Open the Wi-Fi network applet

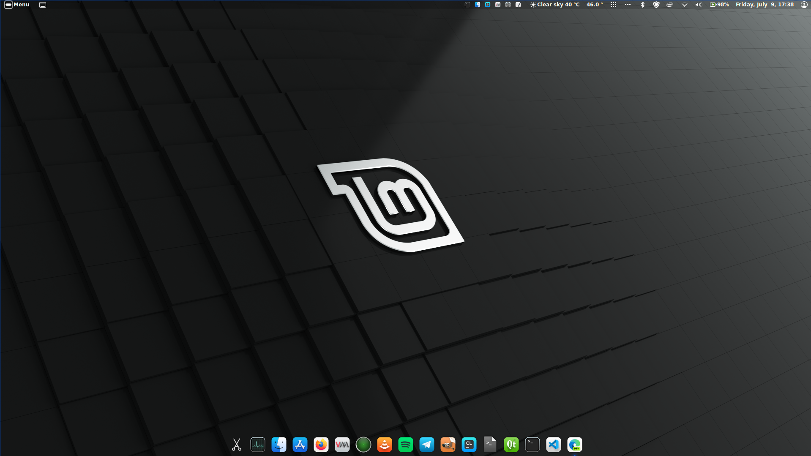click(x=685, y=5)
